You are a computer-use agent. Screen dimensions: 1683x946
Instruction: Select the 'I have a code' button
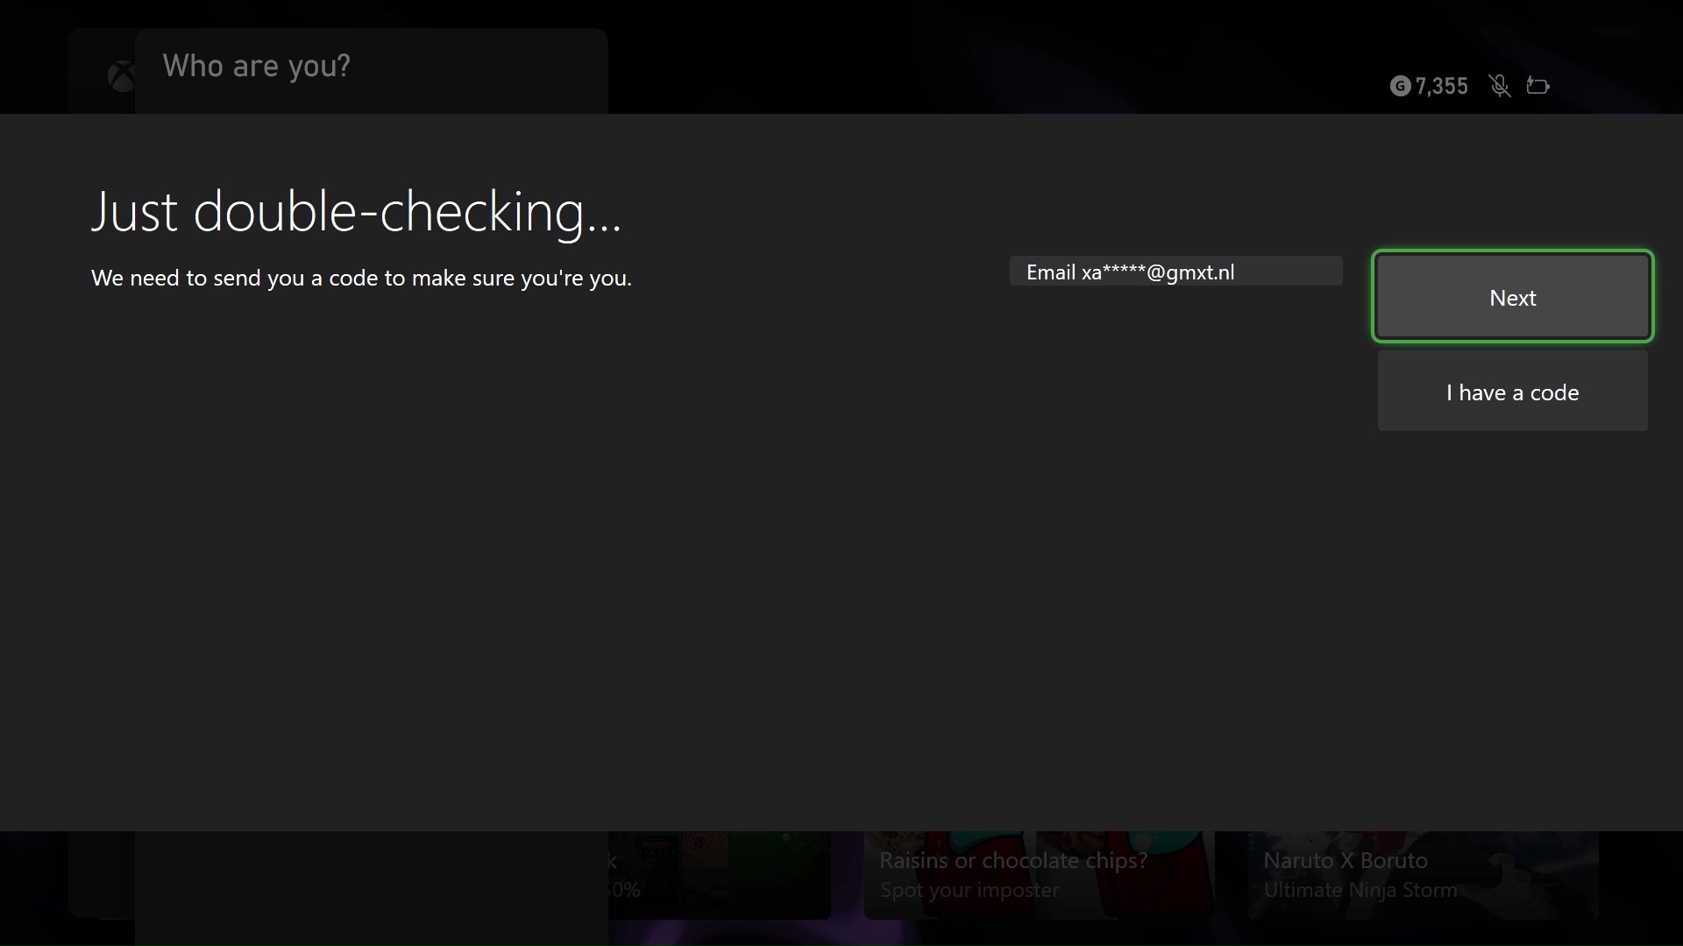[1512, 392]
